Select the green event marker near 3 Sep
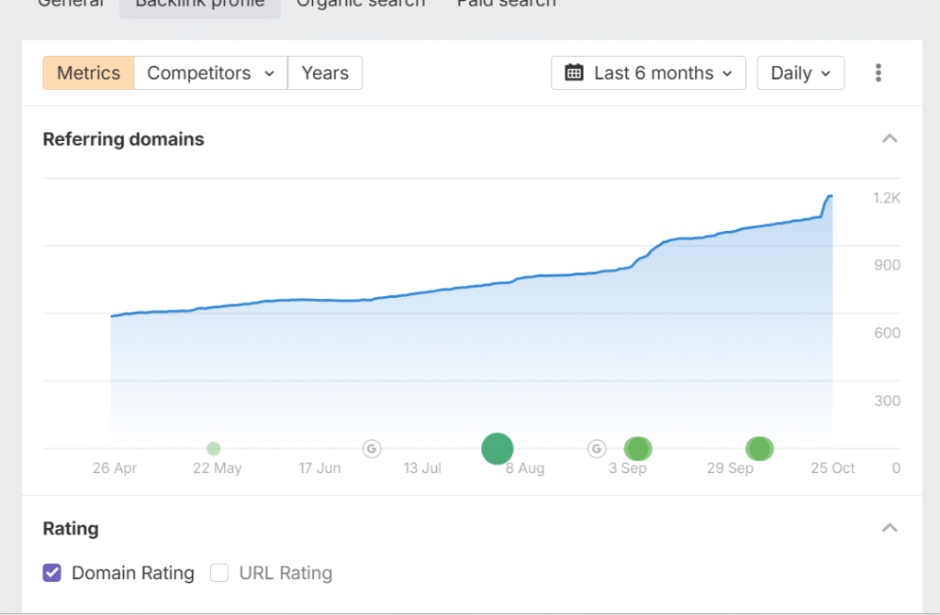This screenshot has width=940, height=615. point(638,449)
